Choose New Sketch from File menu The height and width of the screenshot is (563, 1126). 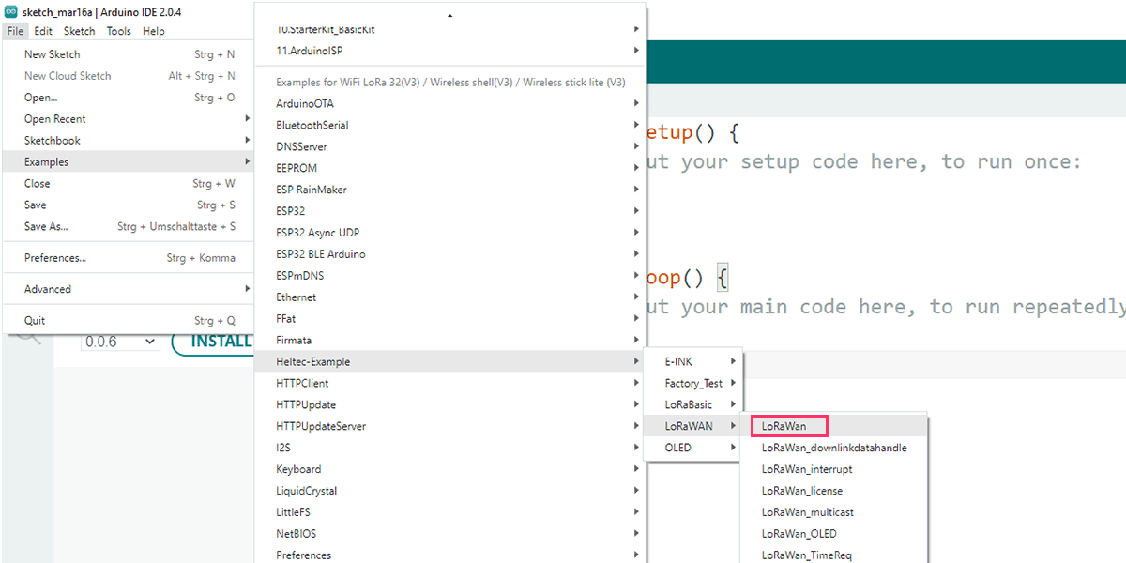point(128,54)
